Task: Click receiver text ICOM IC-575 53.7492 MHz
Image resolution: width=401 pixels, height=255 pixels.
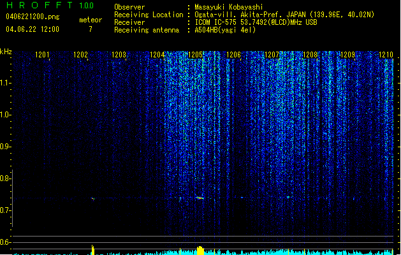Action: pos(256,22)
